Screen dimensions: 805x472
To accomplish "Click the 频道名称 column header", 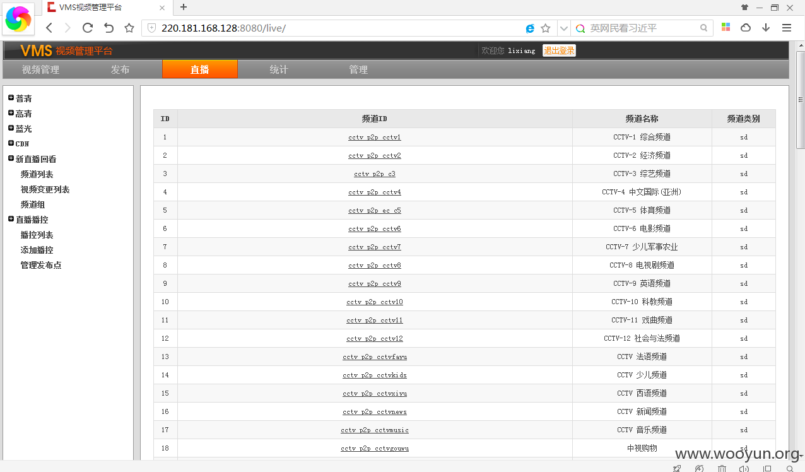I will coord(642,119).
